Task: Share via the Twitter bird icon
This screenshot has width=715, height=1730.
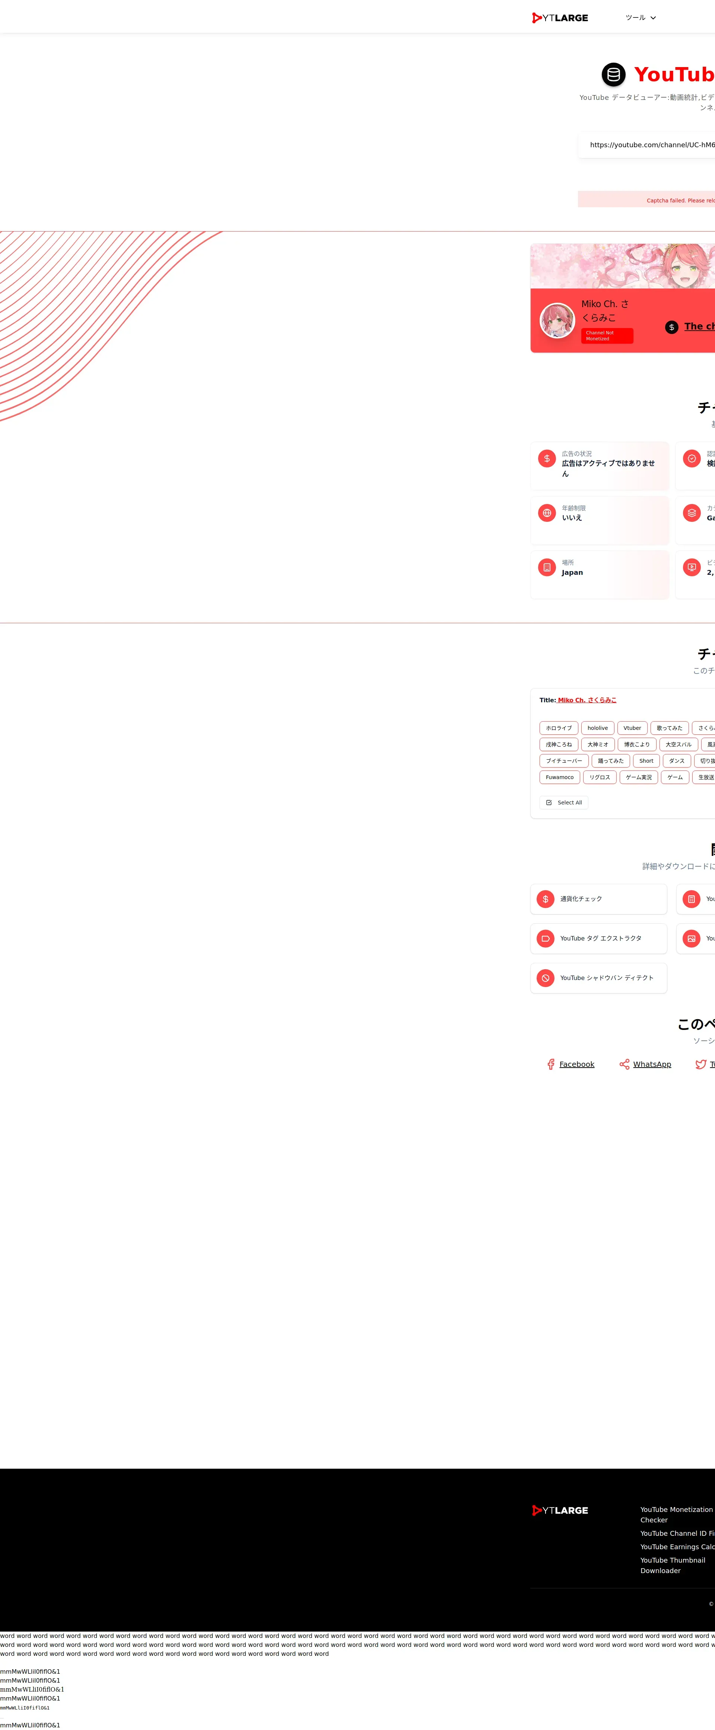Action: [x=701, y=1065]
